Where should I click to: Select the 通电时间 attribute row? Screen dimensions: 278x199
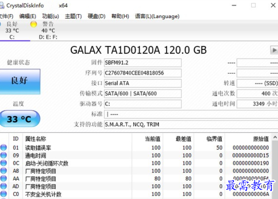pos(135,155)
